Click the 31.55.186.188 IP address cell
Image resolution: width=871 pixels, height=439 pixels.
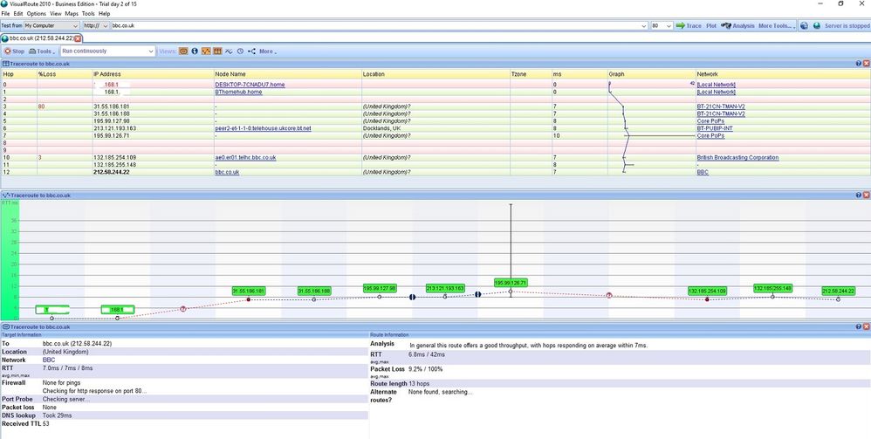coord(112,114)
